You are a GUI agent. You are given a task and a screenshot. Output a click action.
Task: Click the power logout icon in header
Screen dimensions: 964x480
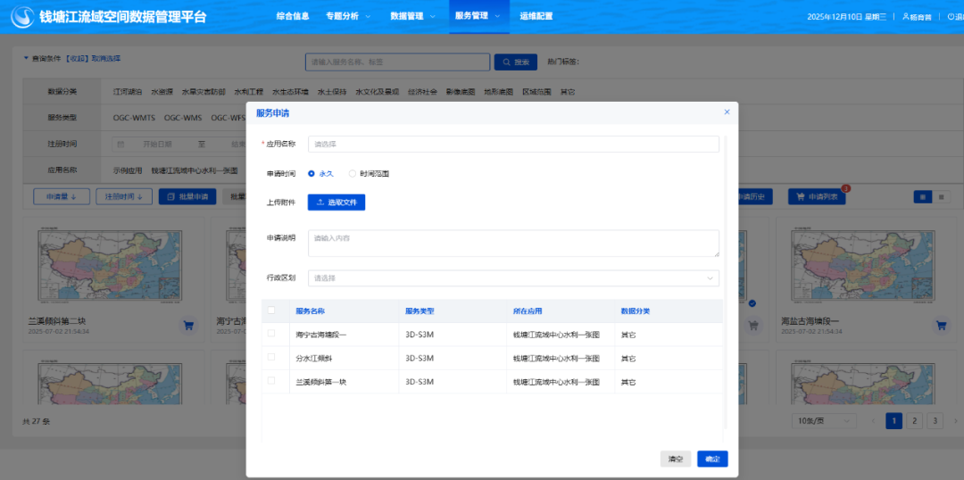coord(952,17)
